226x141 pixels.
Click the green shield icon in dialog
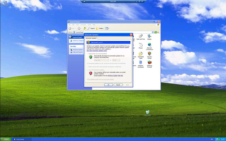click(90, 57)
